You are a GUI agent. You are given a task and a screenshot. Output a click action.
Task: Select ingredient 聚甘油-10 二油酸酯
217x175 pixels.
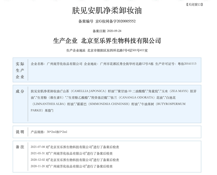(x=132, y=91)
